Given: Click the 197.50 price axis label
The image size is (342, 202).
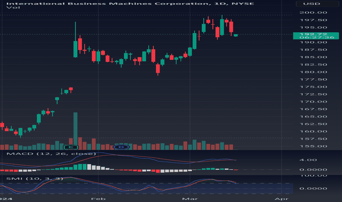Looking at the screenshot, I should click(x=313, y=20).
